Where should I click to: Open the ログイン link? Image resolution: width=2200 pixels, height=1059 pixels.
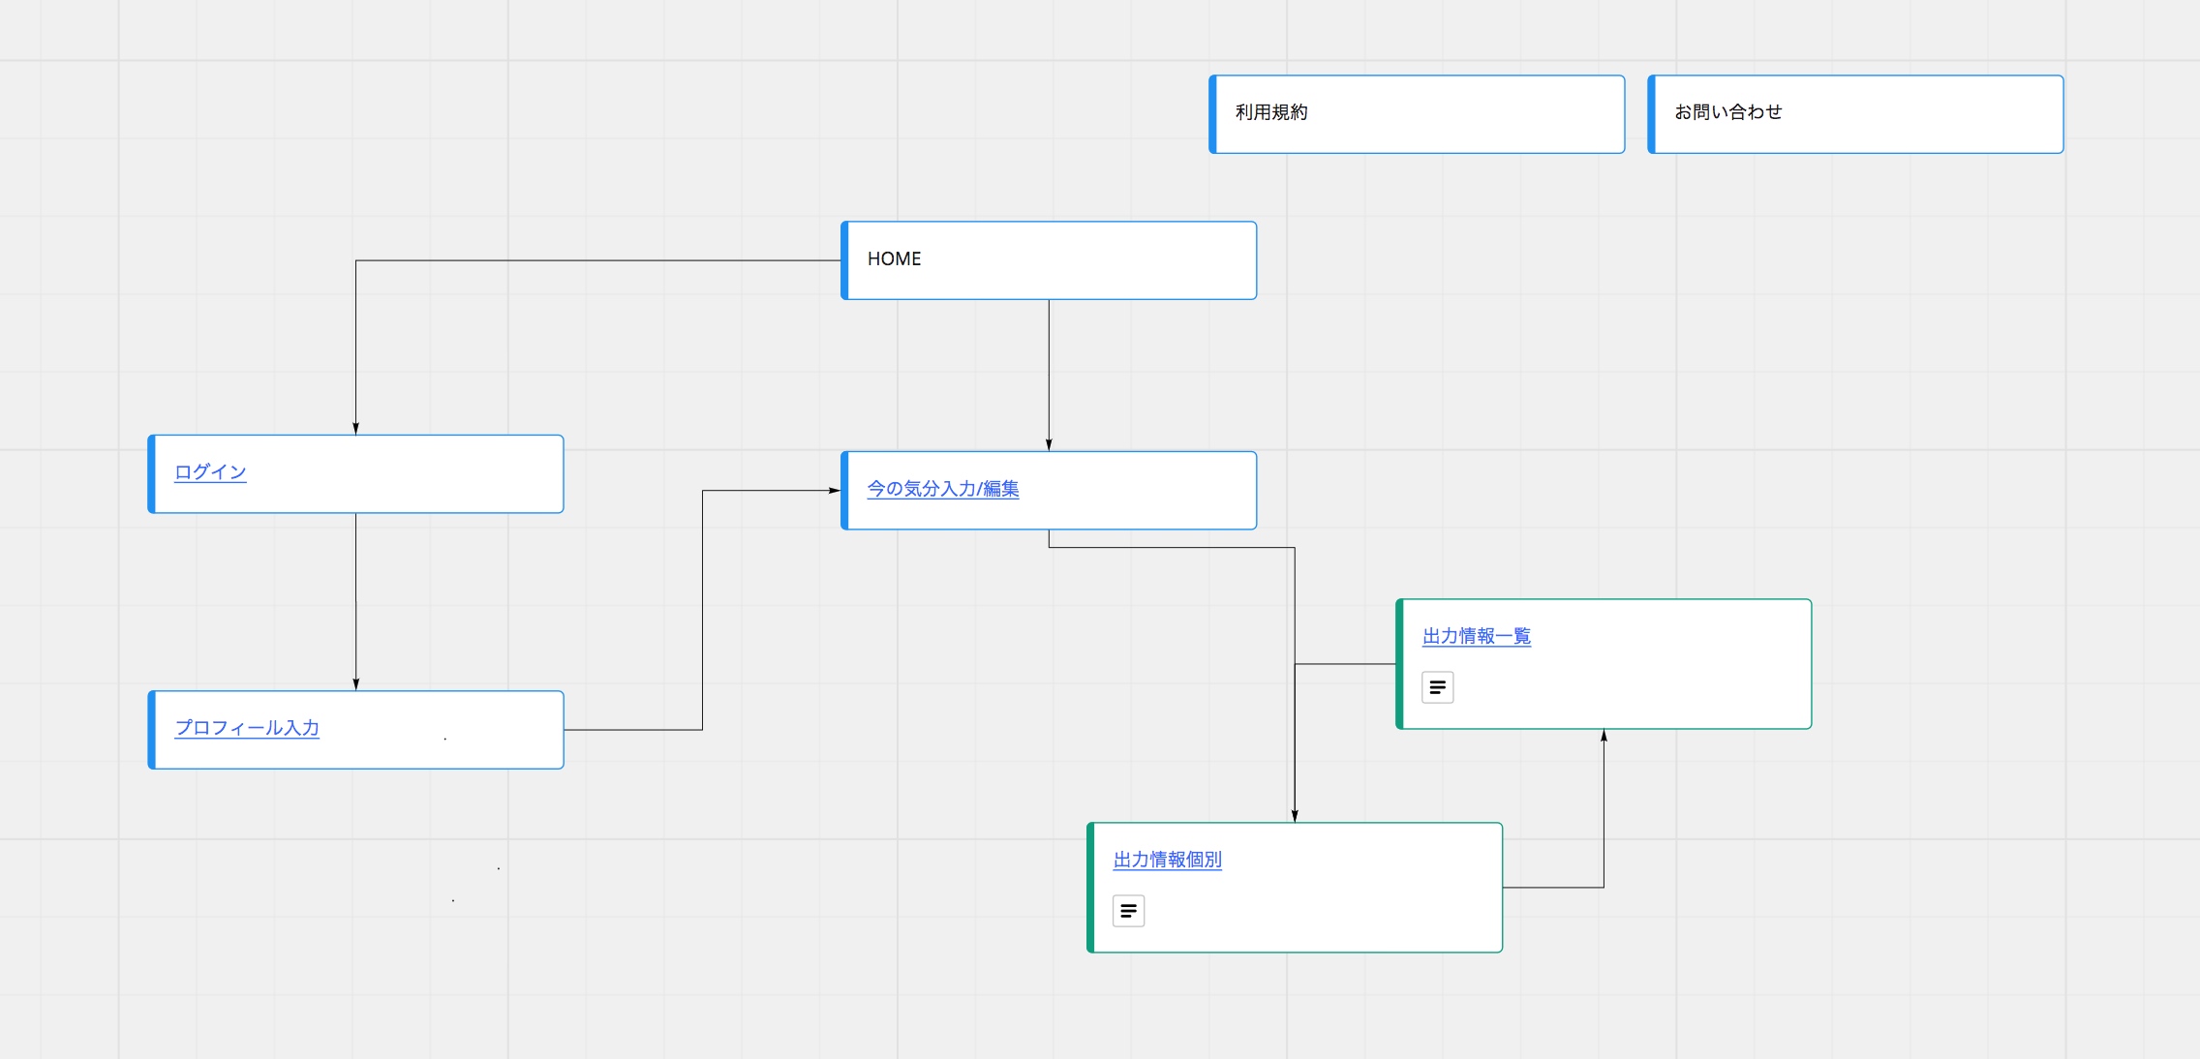[210, 472]
